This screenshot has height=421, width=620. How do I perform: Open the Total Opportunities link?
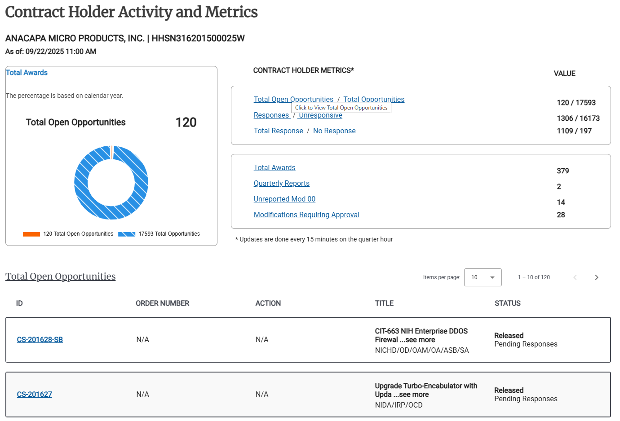[x=374, y=99]
